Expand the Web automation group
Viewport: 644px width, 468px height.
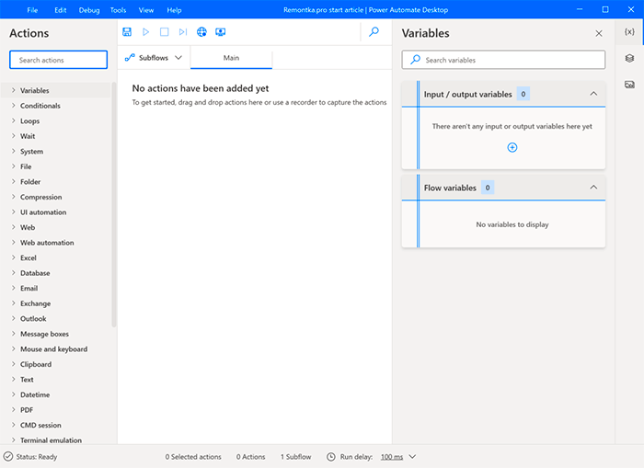tap(14, 242)
